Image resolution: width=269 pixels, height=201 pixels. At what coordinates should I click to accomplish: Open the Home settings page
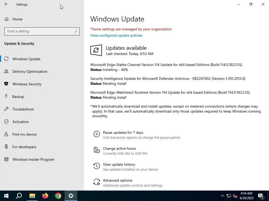click(42, 19)
